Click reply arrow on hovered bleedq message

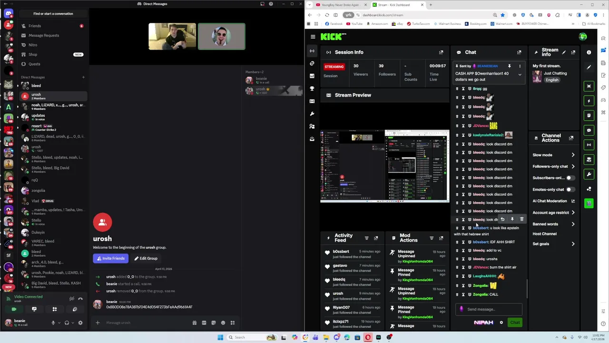(x=502, y=219)
